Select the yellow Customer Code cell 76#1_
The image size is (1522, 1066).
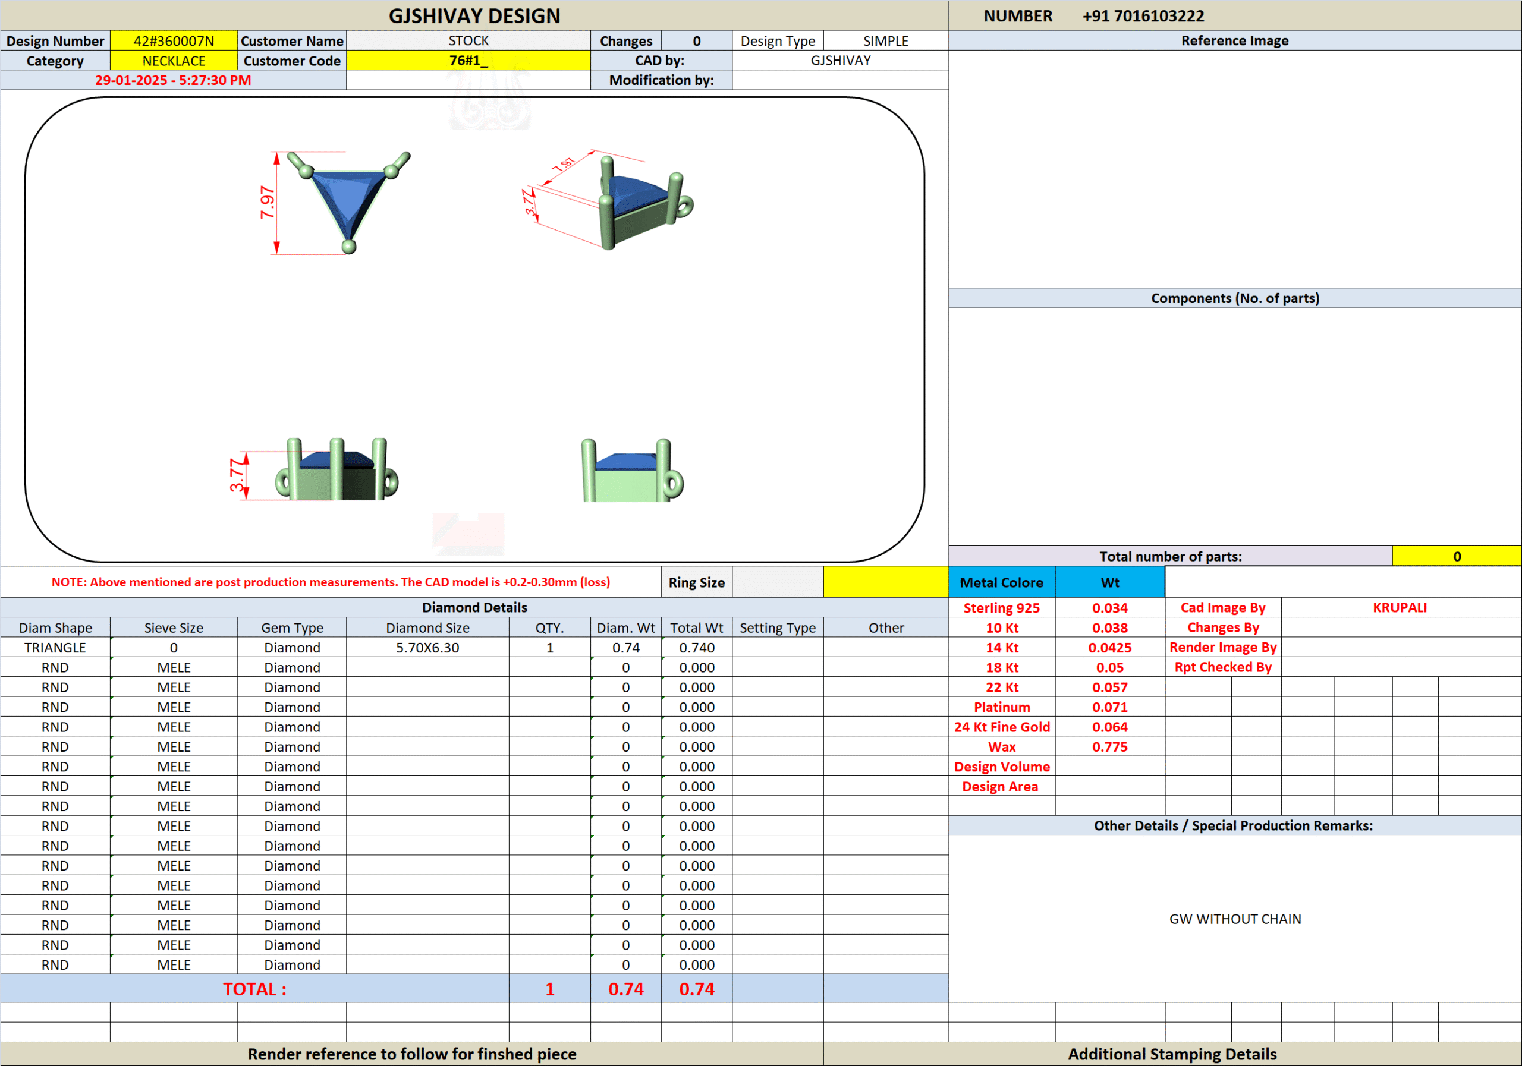pyautogui.click(x=468, y=61)
